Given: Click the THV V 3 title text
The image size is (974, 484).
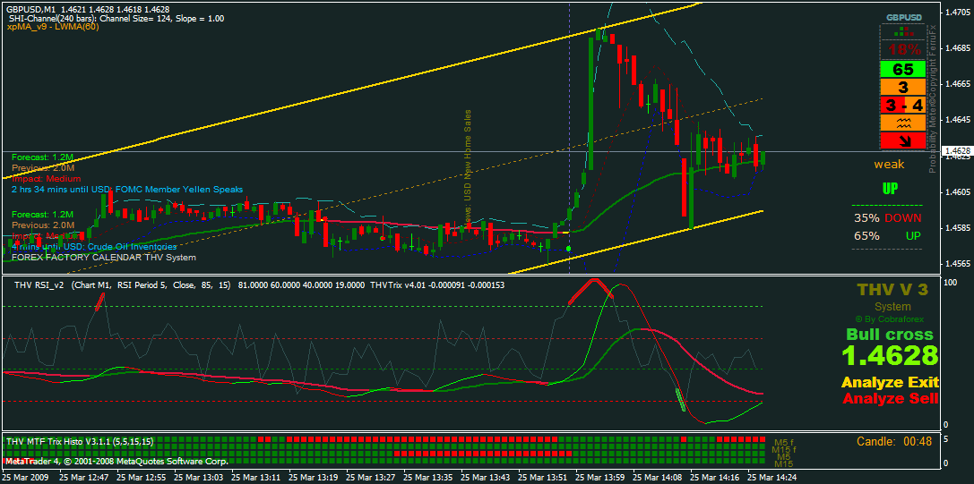Looking at the screenshot, I should (892, 290).
